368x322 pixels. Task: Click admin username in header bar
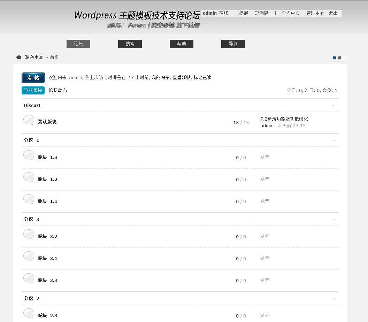210,13
